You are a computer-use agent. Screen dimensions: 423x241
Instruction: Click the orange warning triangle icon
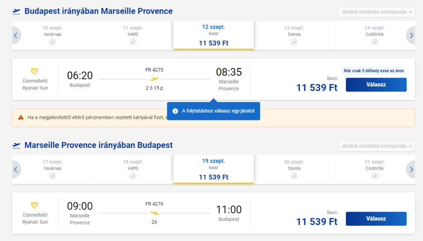pos(21,117)
